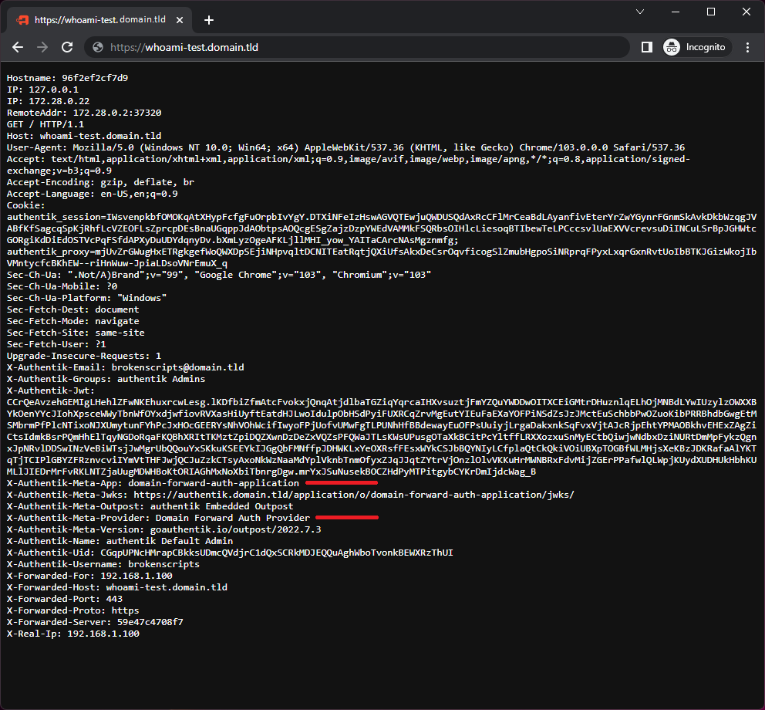Click the X-Authentik-Jwt: header label

[51, 390]
